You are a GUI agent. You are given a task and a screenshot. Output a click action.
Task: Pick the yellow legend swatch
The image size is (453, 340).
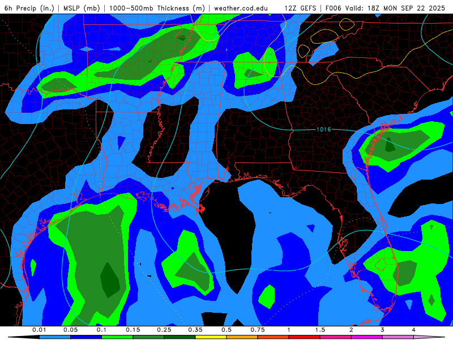tap(211, 337)
